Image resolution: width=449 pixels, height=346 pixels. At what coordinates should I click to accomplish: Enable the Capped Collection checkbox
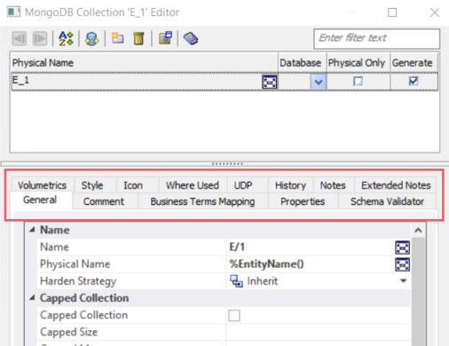tap(234, 315)
